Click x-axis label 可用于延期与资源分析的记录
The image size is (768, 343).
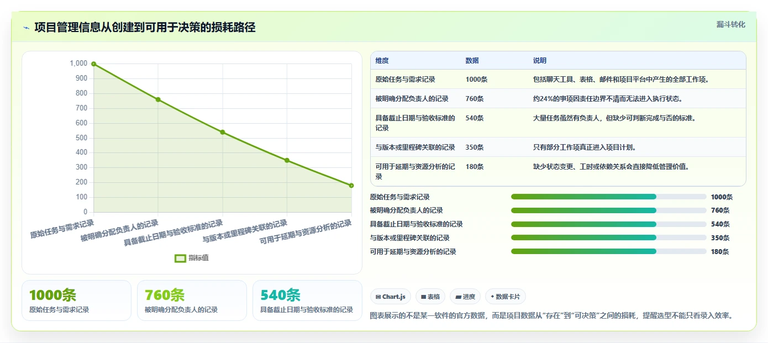[306, 232]
